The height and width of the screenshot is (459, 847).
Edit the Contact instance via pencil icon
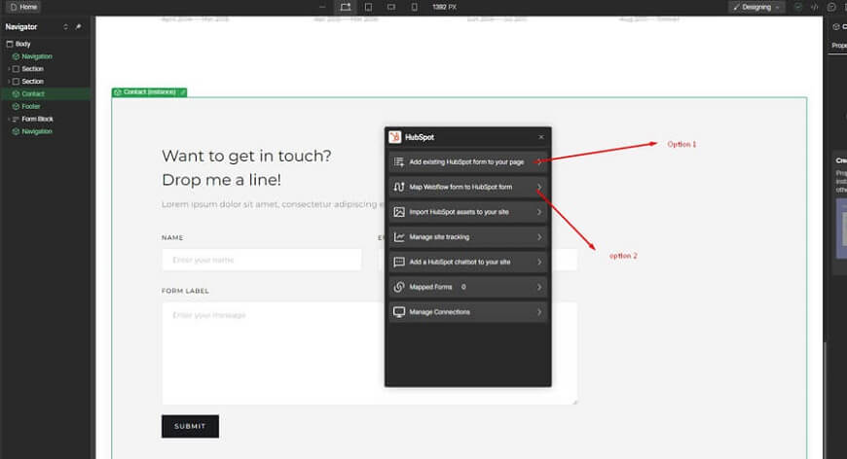point(183,92)
